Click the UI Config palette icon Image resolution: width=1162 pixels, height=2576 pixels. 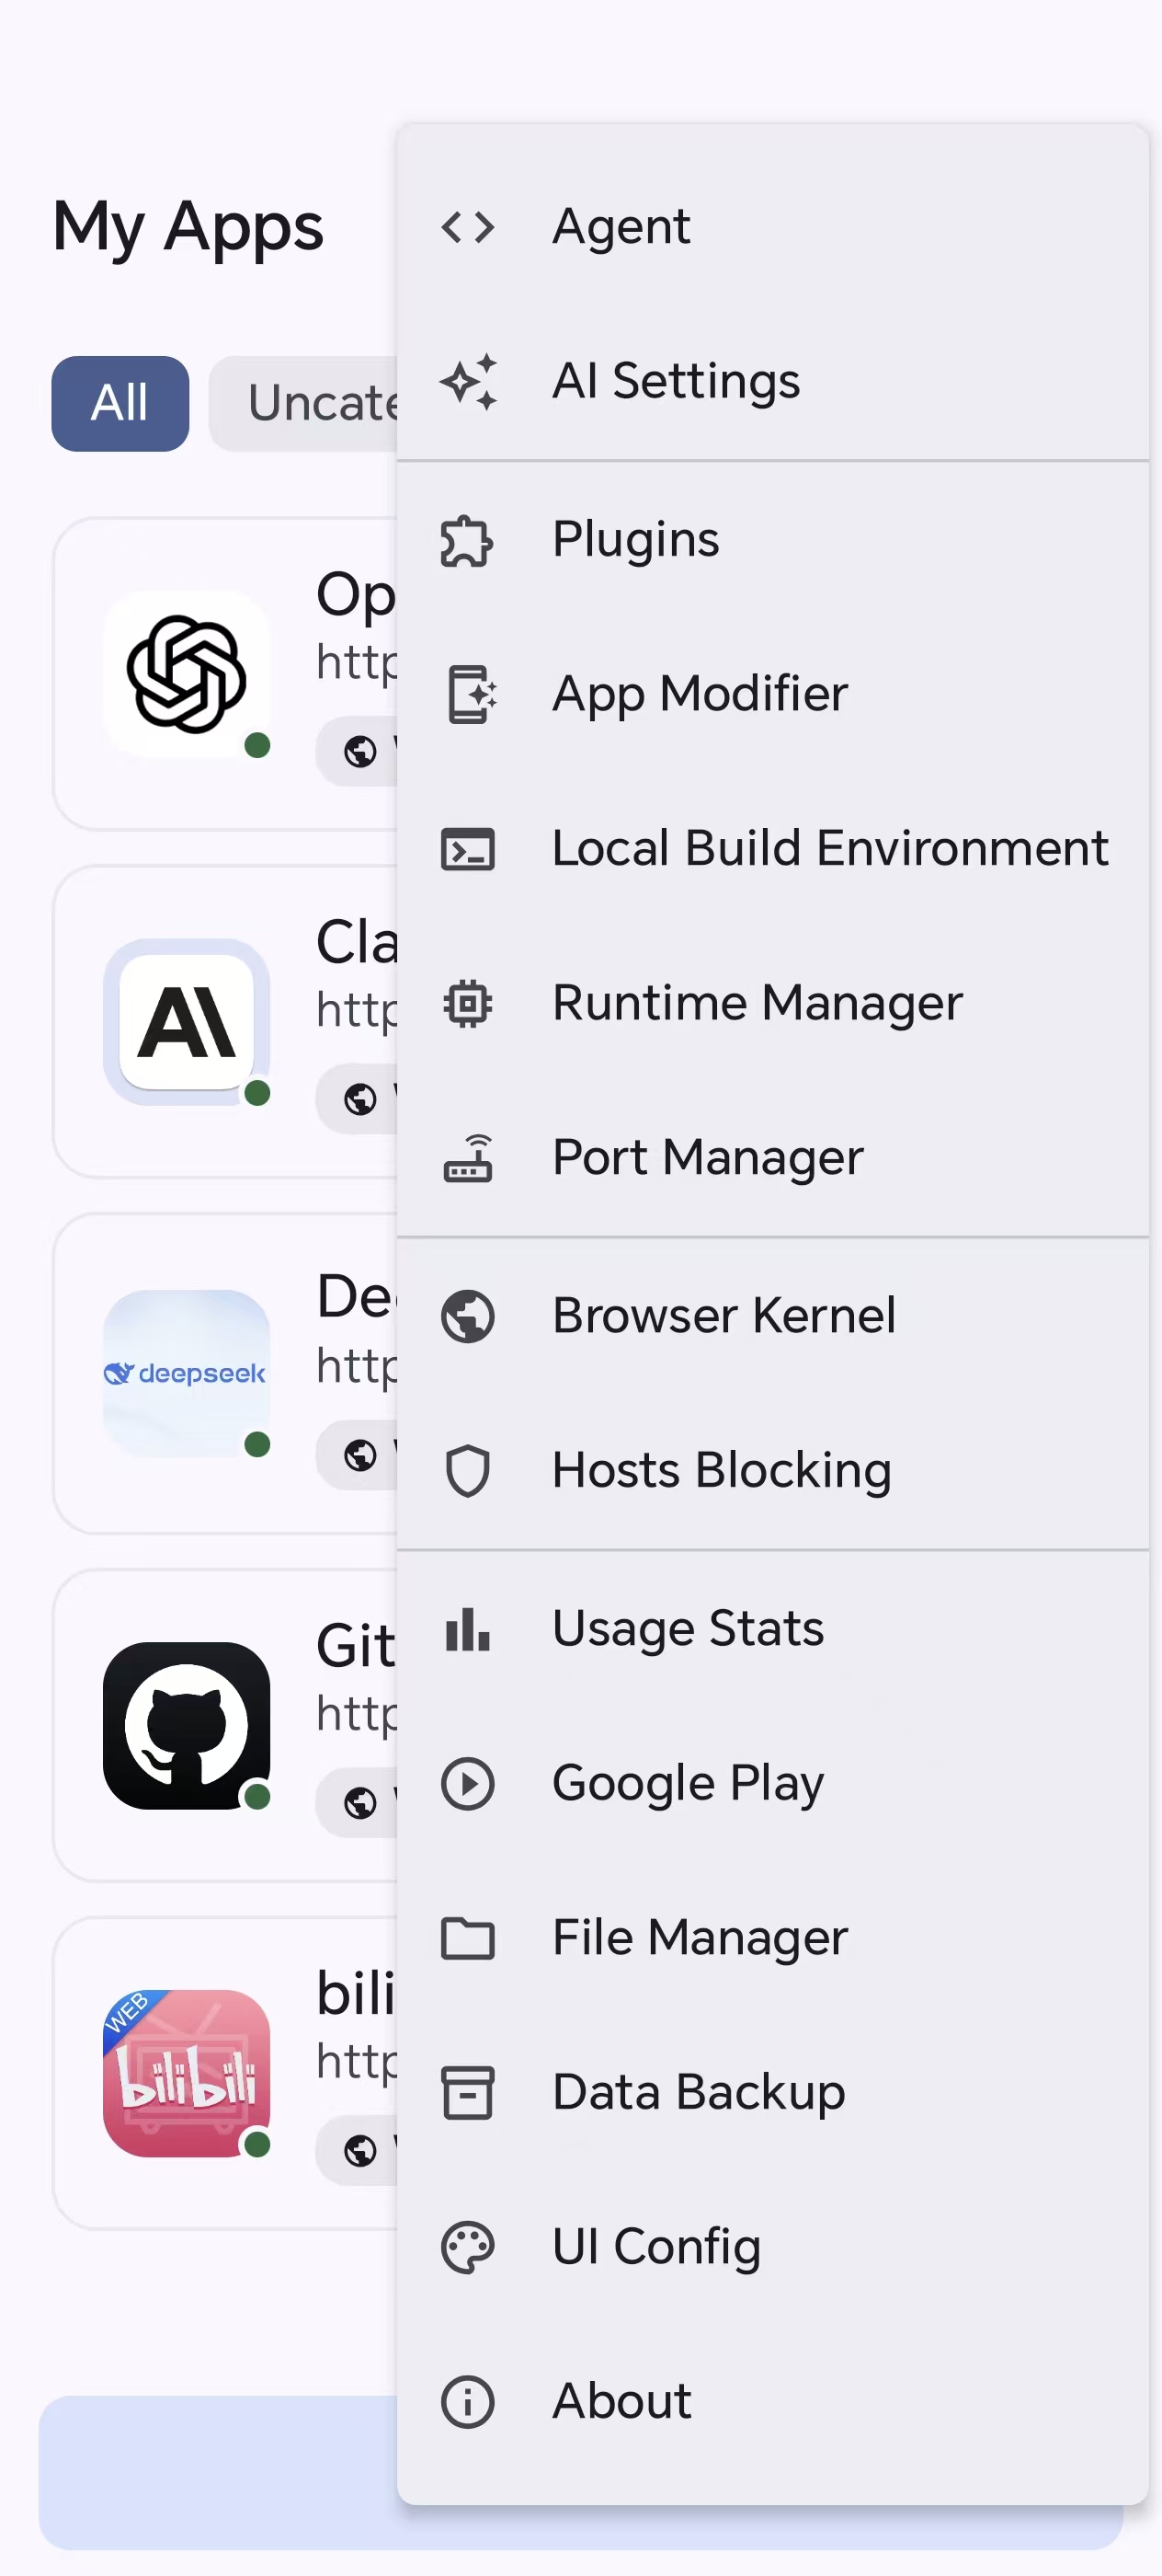tap(468, 2247)
